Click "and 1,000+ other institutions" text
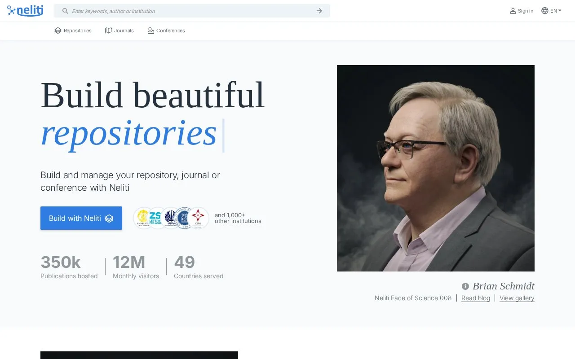 (x=238, y=218)
